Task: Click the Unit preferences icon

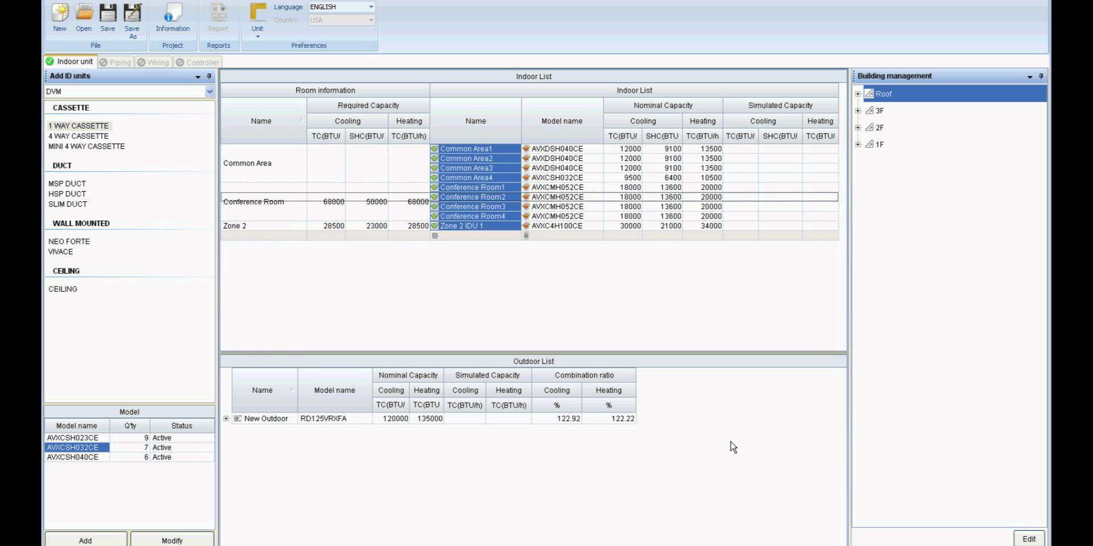Action: click(257, 14)
